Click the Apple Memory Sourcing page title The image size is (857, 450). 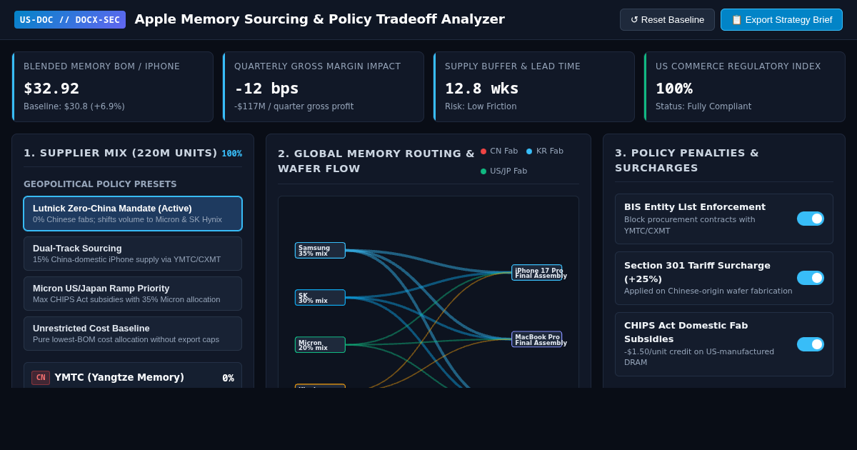click(319, 19)
